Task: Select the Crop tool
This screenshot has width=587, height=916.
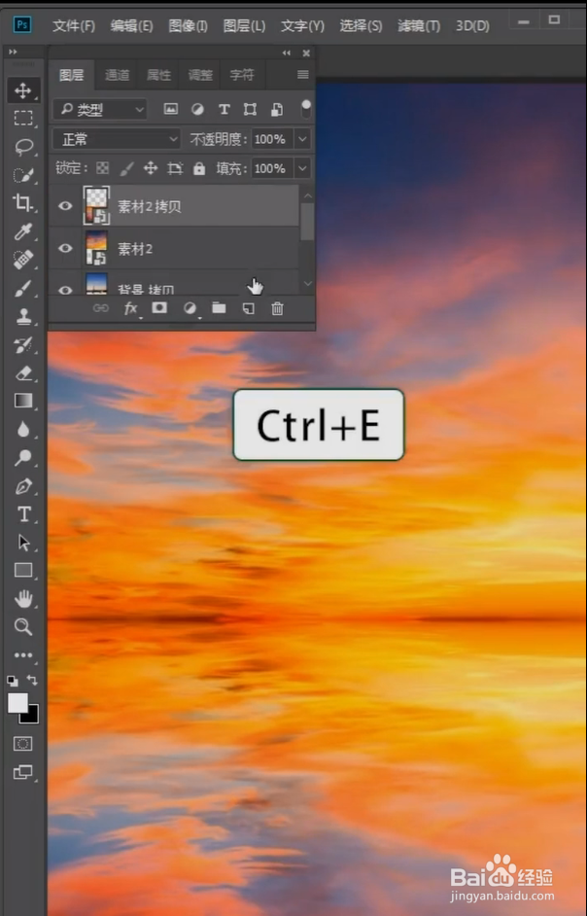Action: [23, 202]
